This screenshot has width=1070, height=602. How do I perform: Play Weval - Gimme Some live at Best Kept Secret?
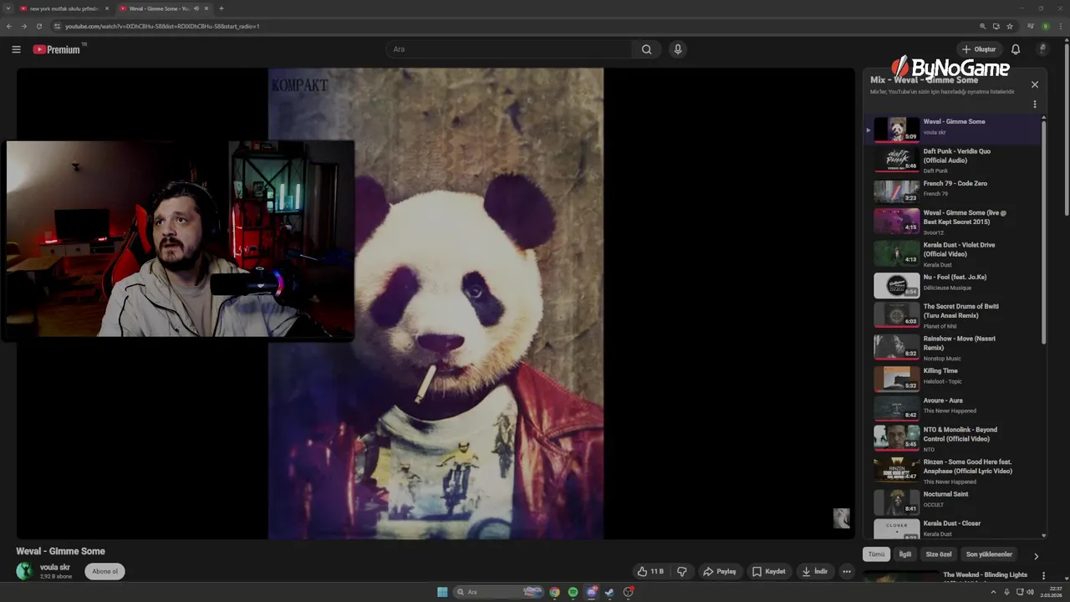952,222
